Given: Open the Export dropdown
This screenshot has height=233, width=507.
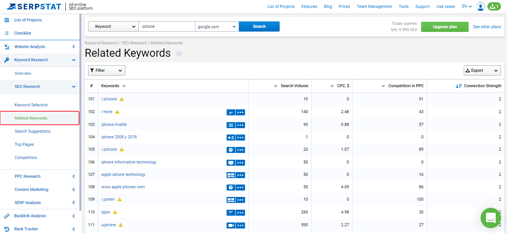Looking at the screenshot, I should pyautogui.click(x=482, y=71).
